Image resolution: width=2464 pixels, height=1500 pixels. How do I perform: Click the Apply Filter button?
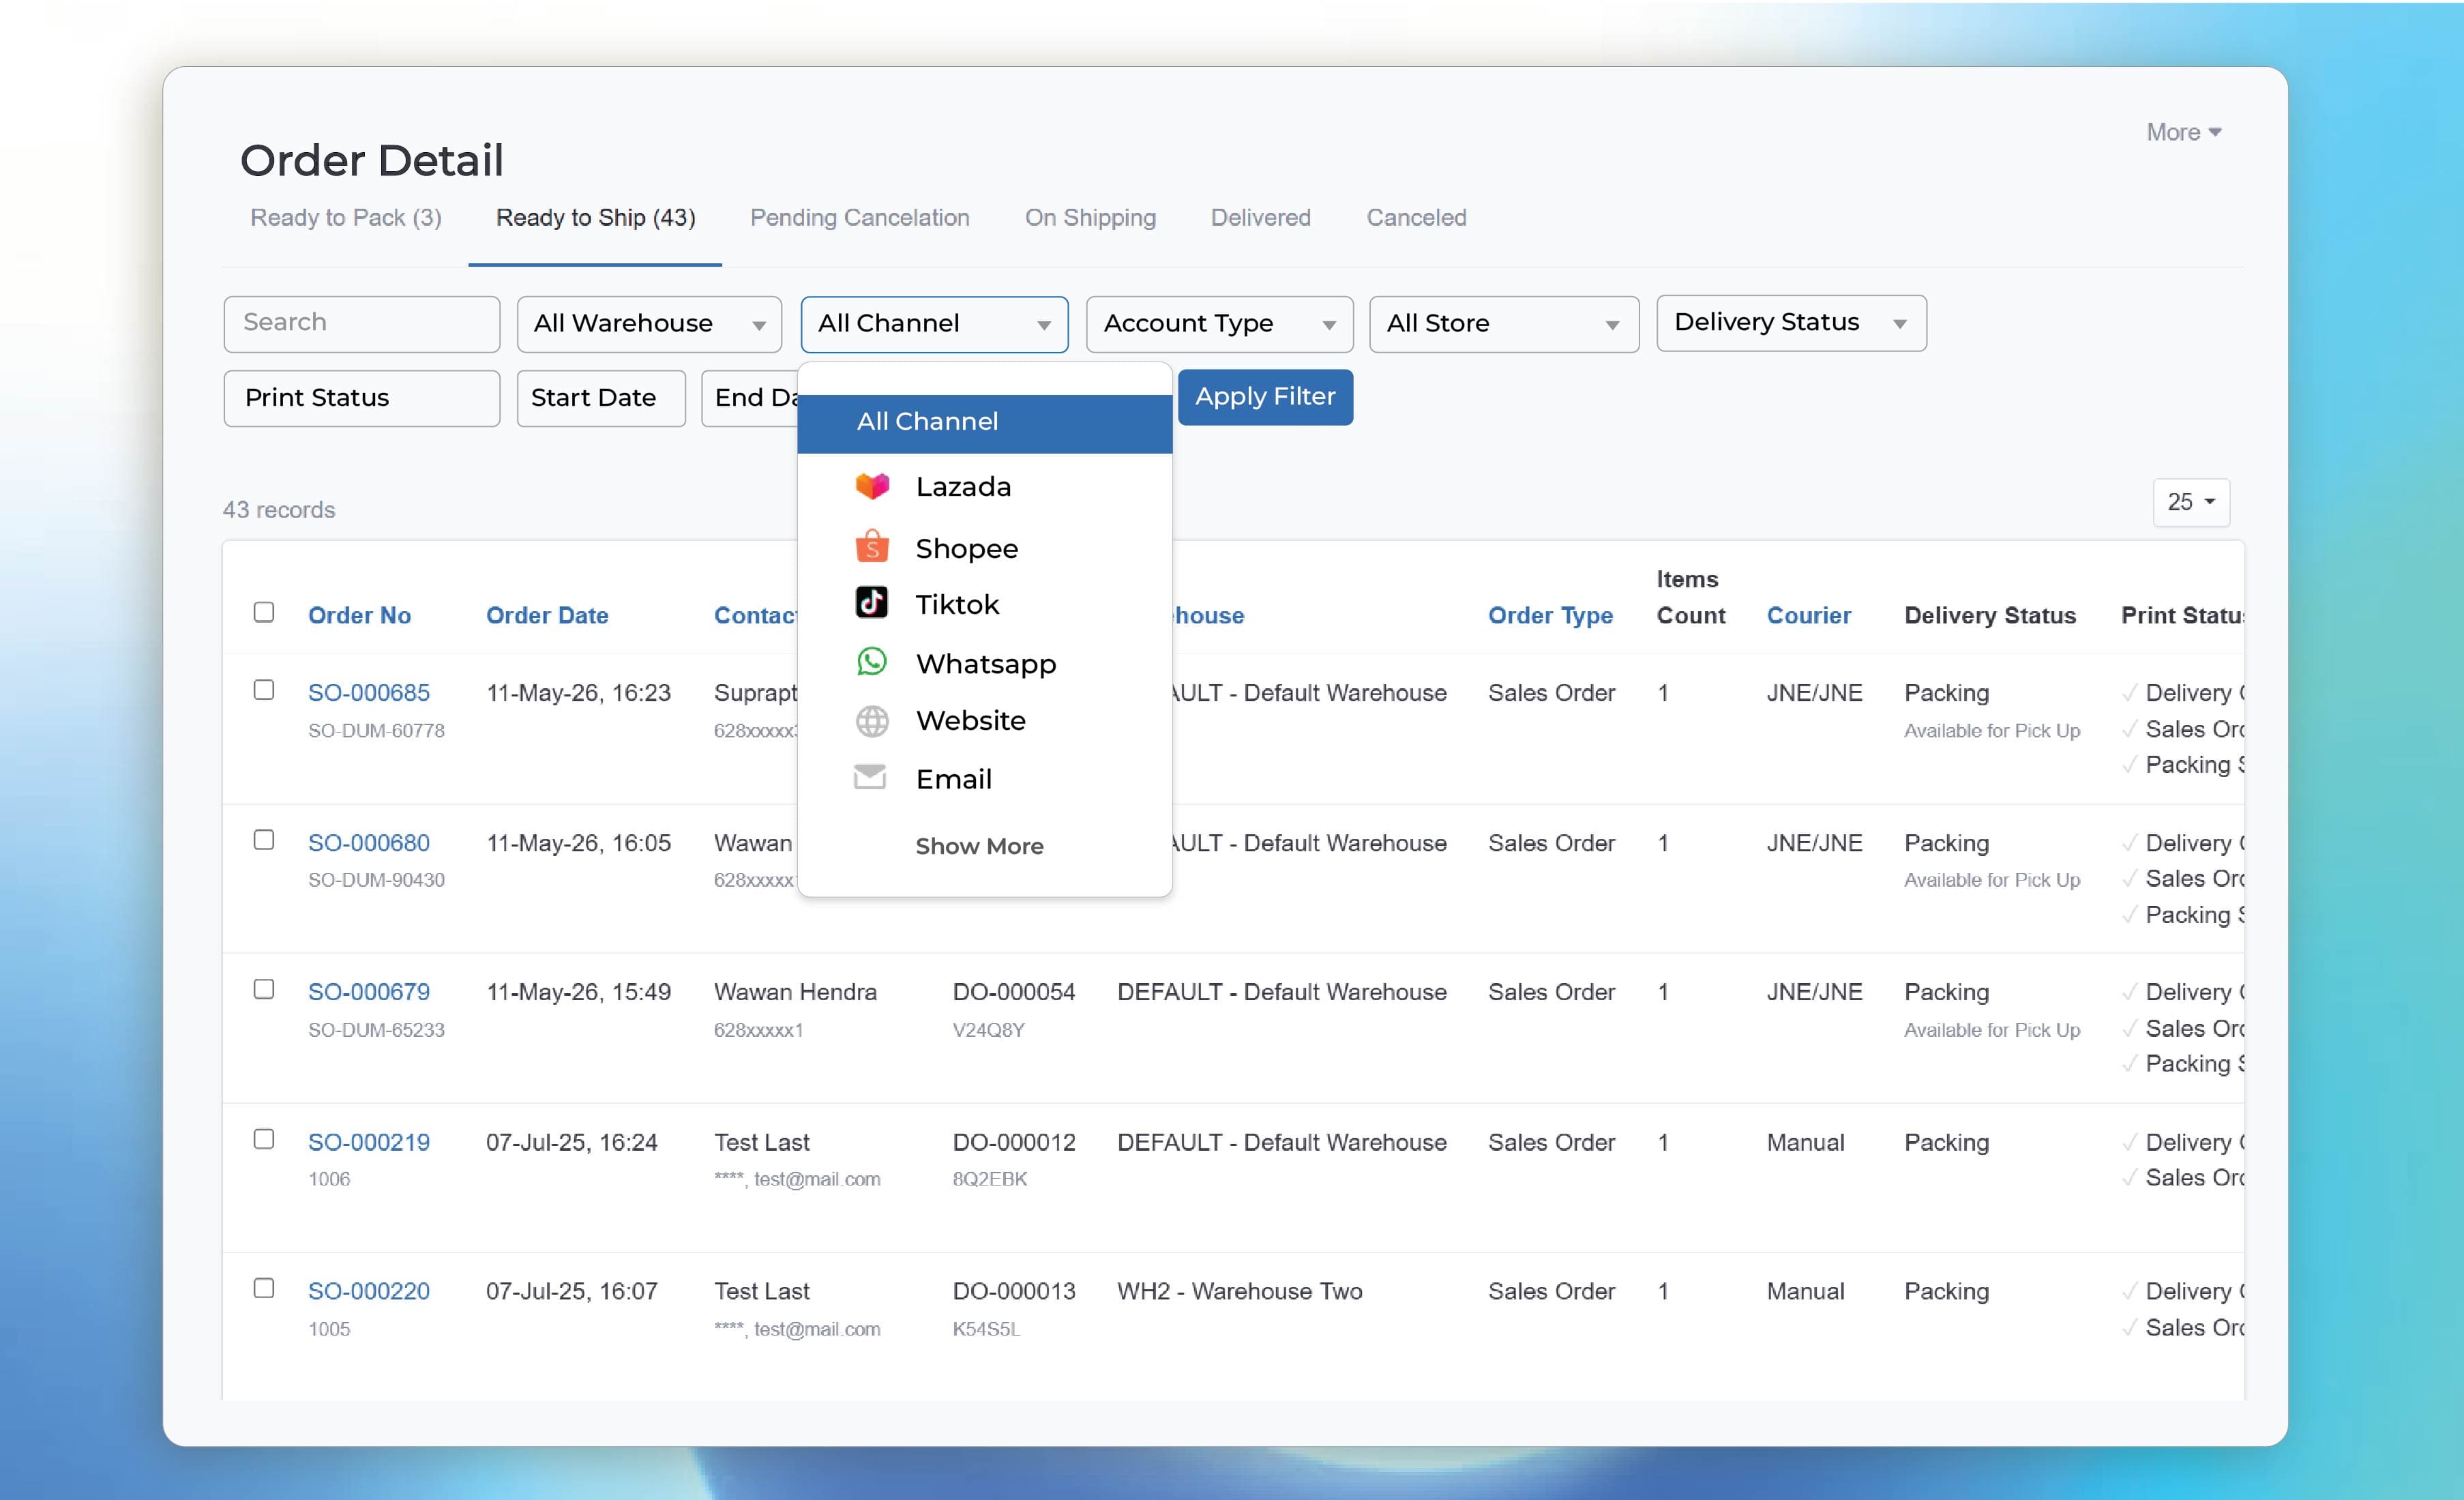1265,397
